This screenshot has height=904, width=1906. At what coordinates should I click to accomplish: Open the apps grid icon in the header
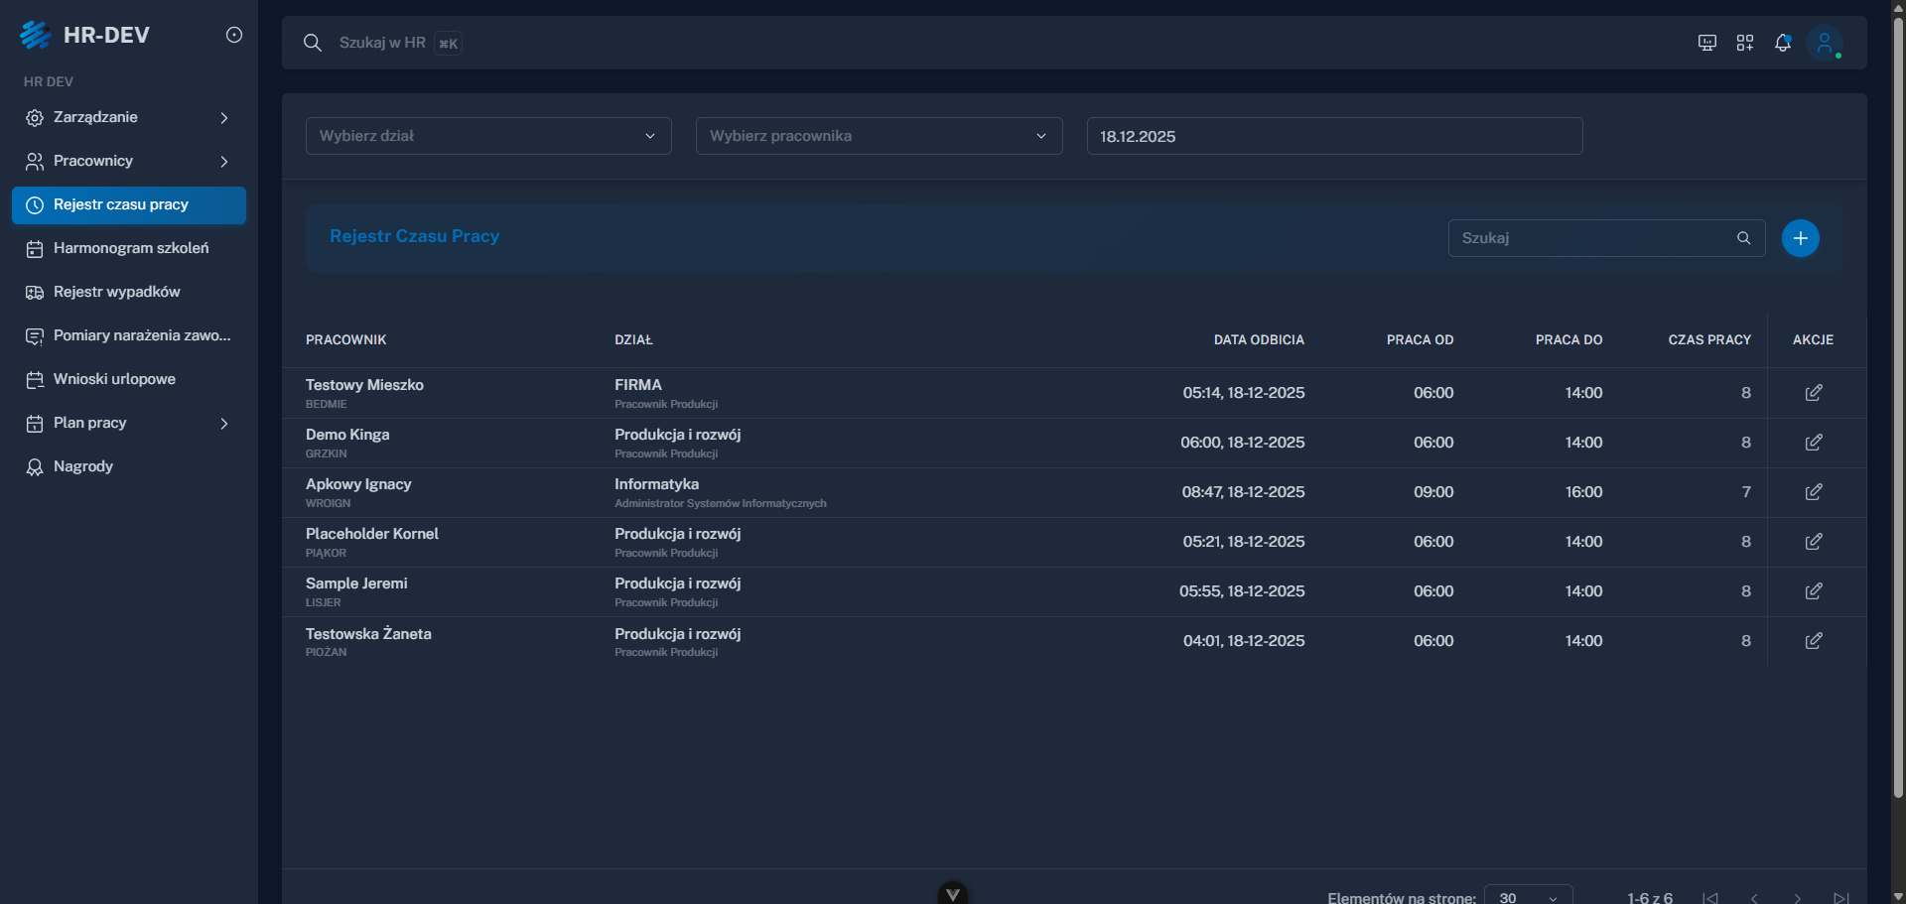coord(1745,43)
